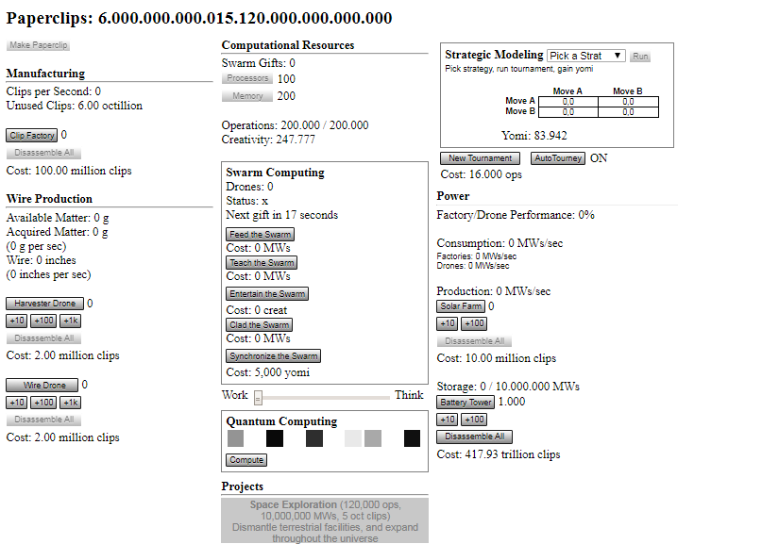
Task: Select Entertain the Swarm
Action: click(266, 294)
